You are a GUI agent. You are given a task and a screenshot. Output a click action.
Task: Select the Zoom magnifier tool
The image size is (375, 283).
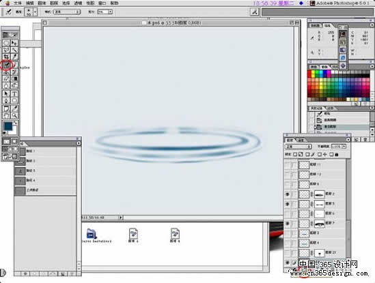click(14, 116)
